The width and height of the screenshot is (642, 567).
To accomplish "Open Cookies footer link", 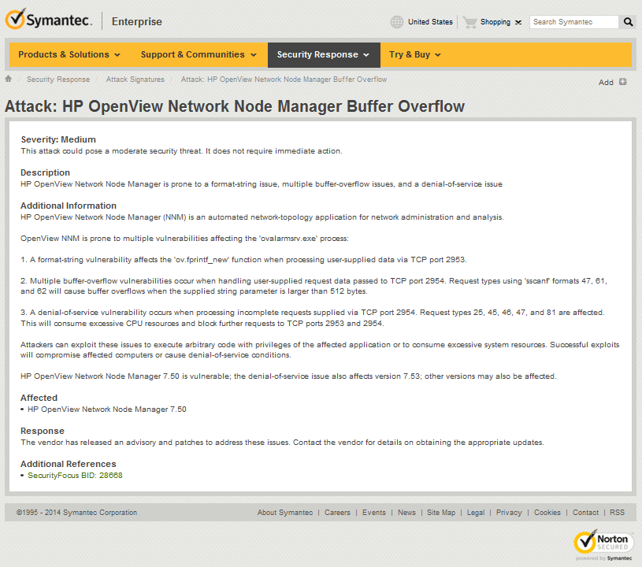I will [547, 512].
